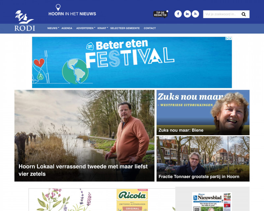Click the RODI logo

click(x=24, y=21)
